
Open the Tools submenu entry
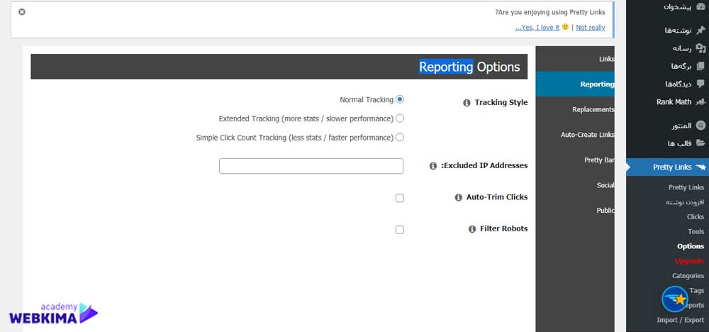tap(696, 231)
